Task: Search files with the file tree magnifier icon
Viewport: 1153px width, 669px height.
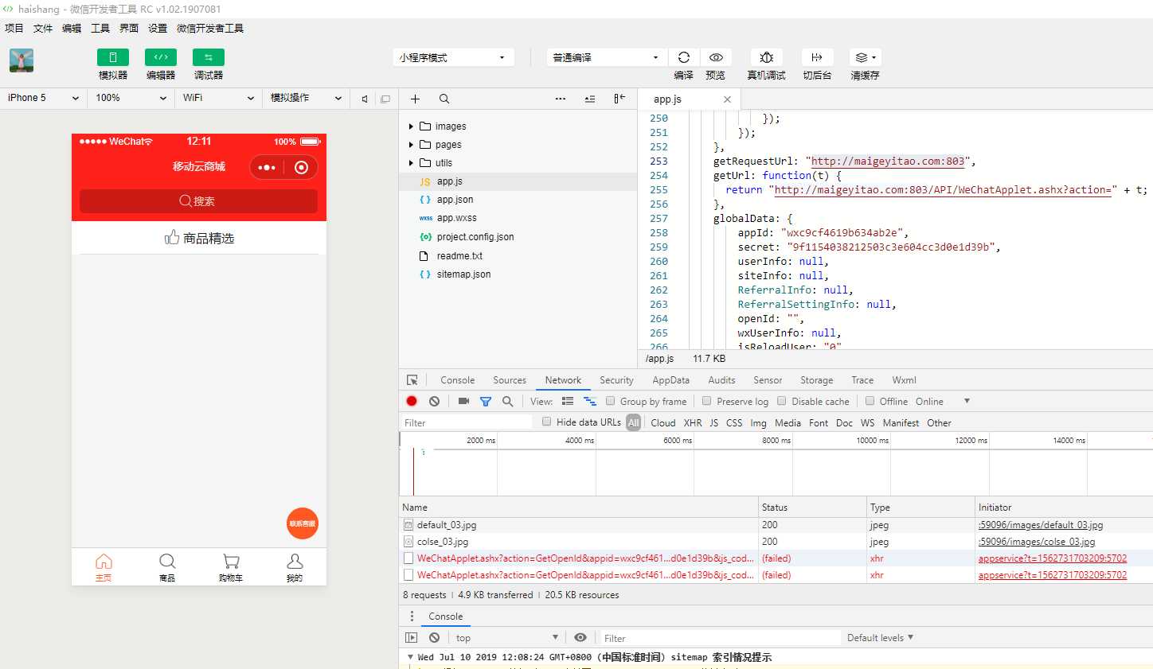Action: 444,99
